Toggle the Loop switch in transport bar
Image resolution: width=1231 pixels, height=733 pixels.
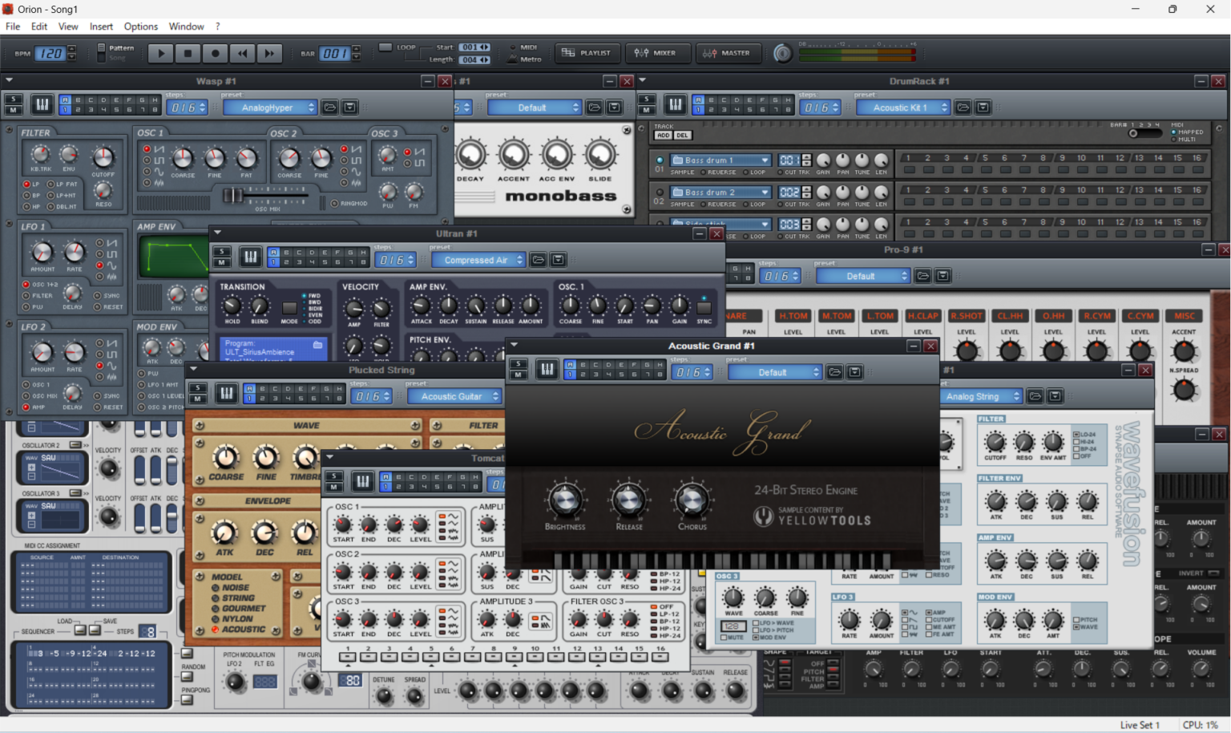point(385,47)
